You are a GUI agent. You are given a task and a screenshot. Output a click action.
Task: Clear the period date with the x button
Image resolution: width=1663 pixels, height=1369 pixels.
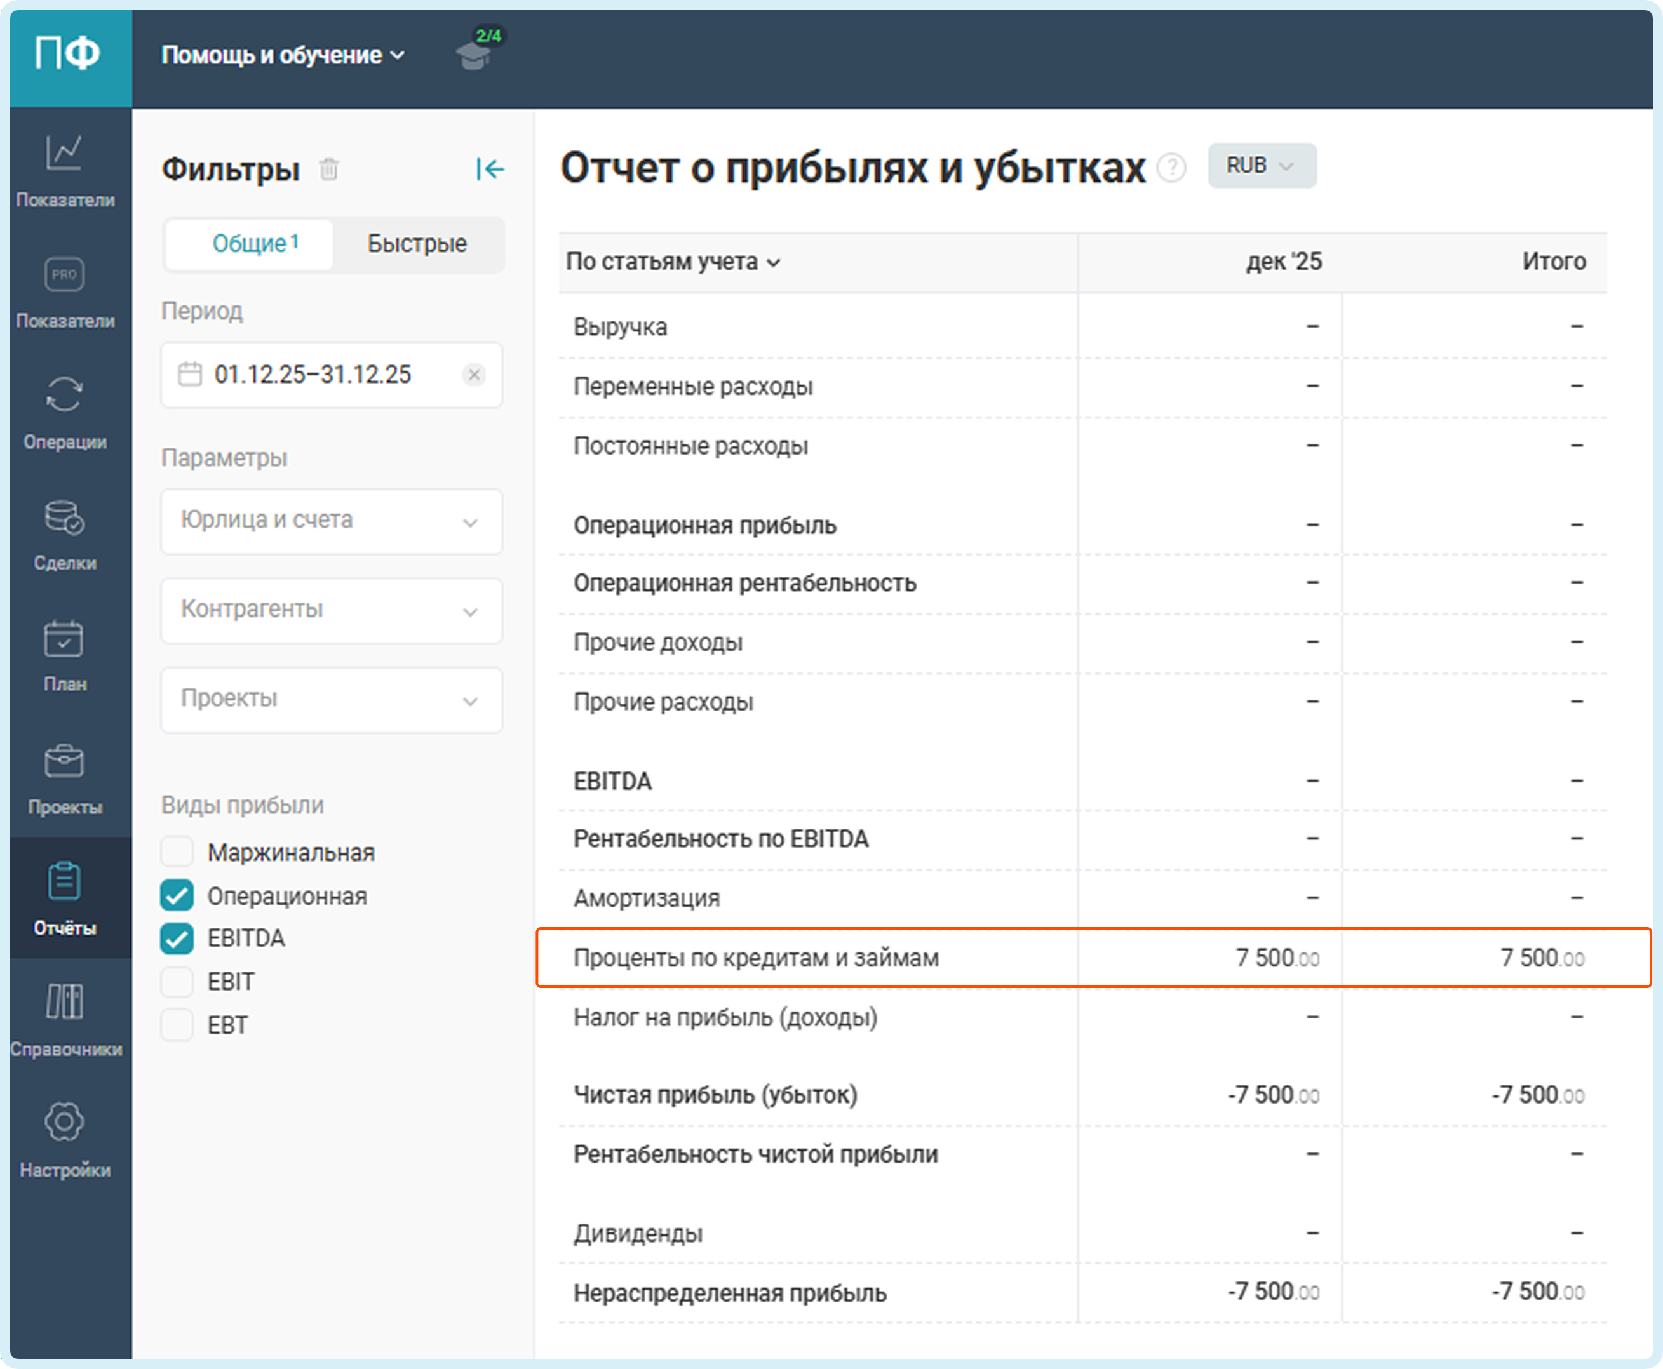point(473,375)
